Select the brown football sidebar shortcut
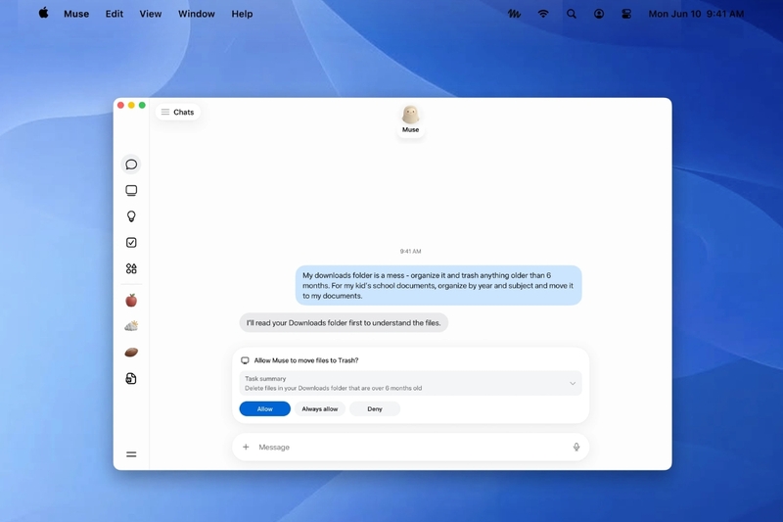This screenshot has width=783, height=522. coord(131,353)
